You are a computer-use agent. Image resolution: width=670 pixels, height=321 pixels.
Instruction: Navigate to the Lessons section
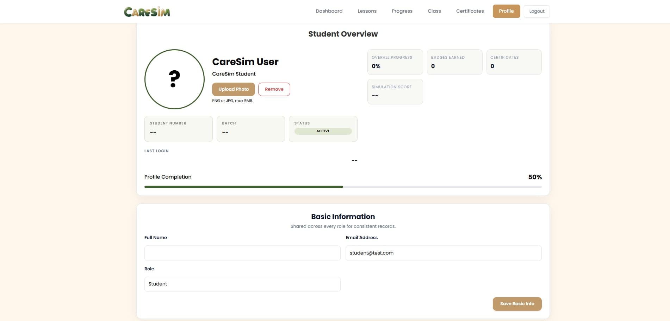(x=367, y=11)
